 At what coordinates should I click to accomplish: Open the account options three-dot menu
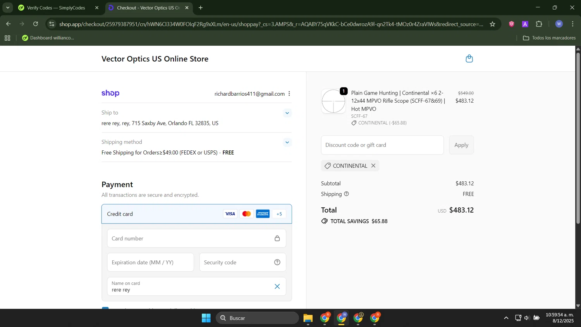tap(289, 94)
